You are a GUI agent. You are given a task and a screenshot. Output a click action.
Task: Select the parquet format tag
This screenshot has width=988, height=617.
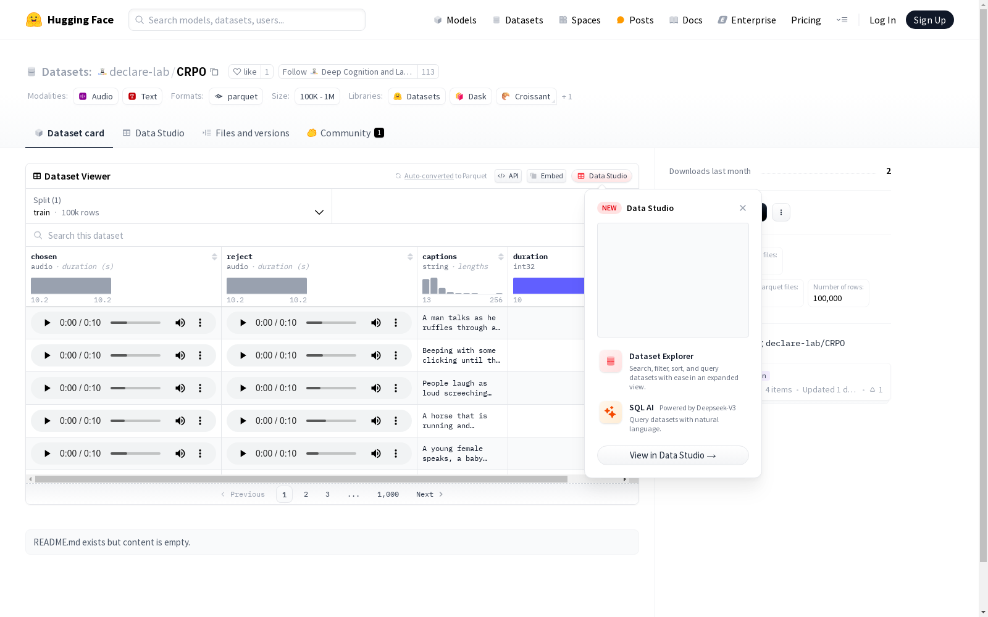coord(236,96)
